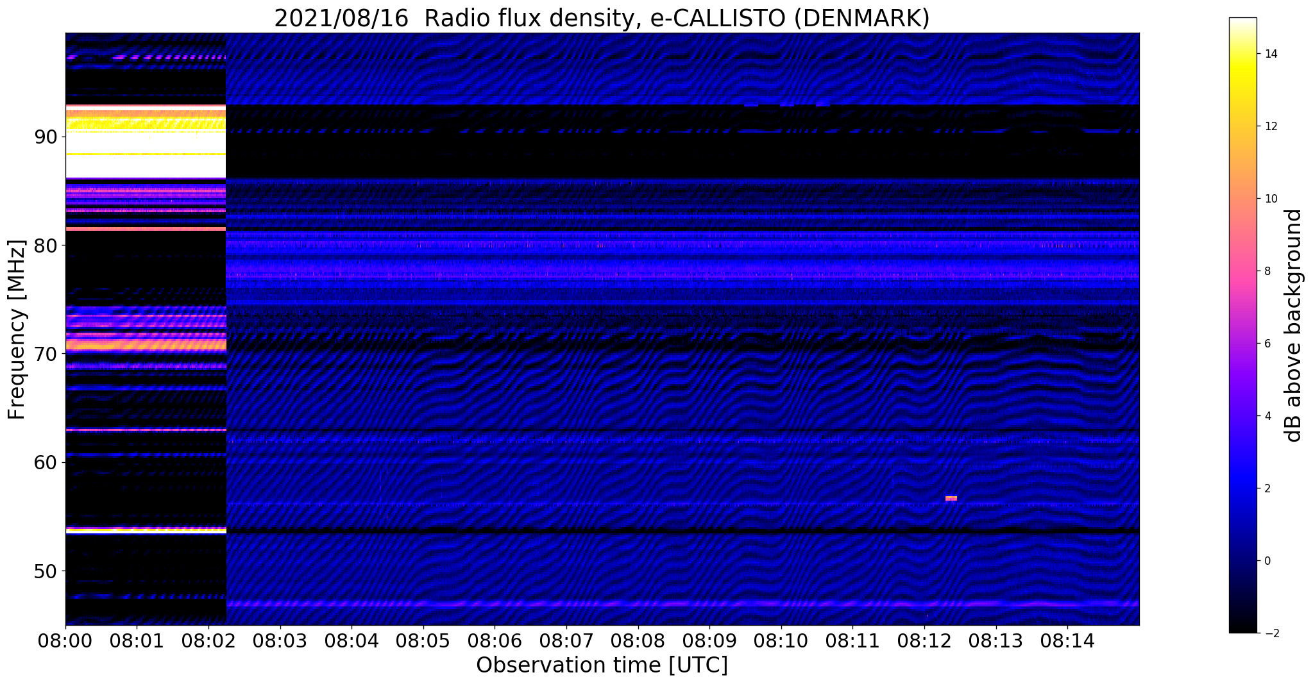This screenshot has width=1313, height=684.
Task: Click the colorbar tick value 4
Action: pyautogui.click(x=1267, y=416)
